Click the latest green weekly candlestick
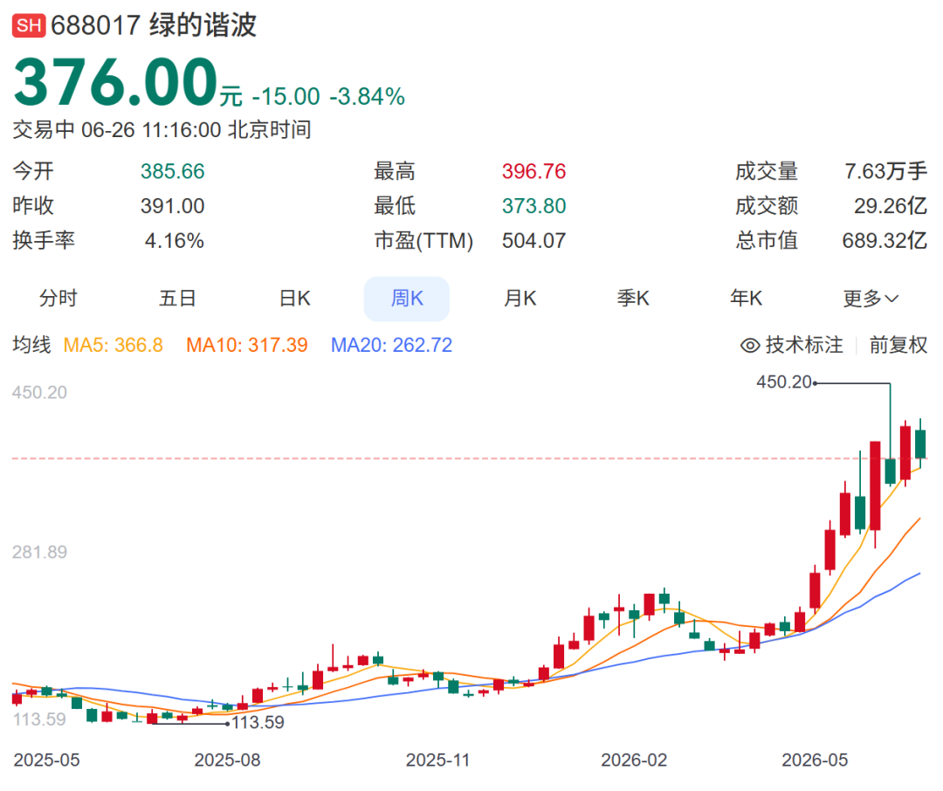The image size is (943, 791). pos(920,444)
